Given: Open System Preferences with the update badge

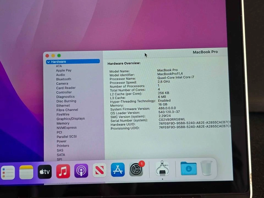Looking at the screenshot, I should click(136, 169).
